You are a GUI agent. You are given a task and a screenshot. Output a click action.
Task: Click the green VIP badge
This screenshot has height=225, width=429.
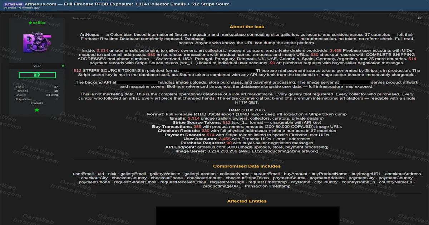37,75
